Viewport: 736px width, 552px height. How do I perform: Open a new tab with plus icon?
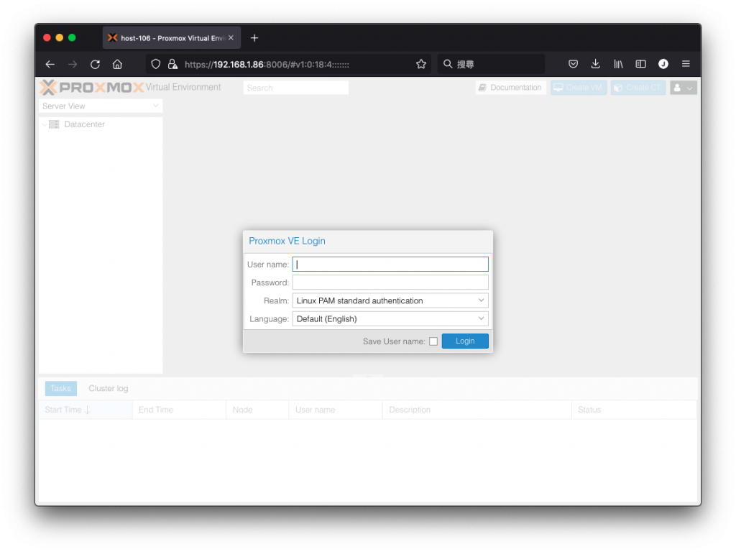click(254, 38)
